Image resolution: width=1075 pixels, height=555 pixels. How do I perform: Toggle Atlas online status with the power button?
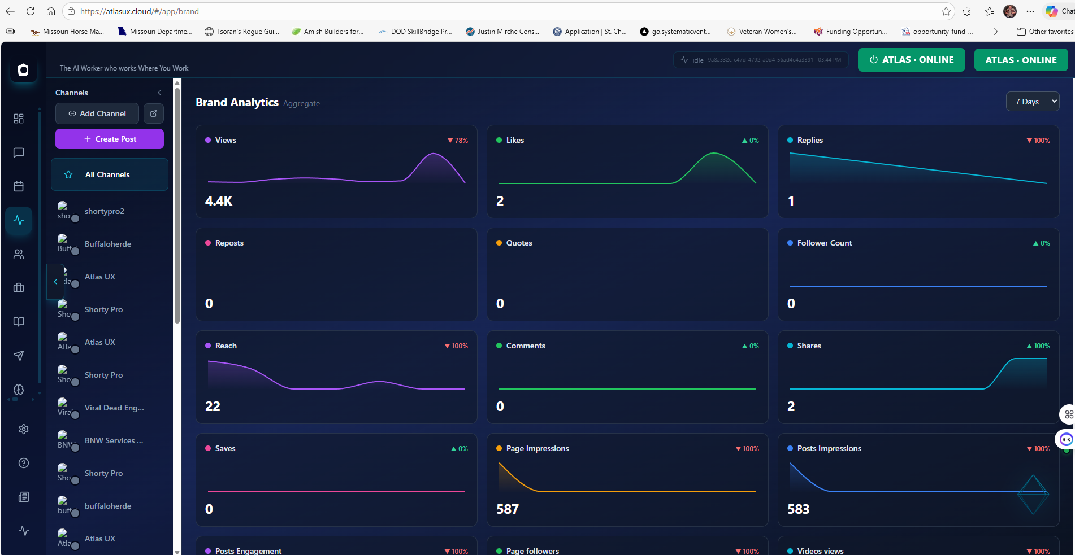(874, 59)
